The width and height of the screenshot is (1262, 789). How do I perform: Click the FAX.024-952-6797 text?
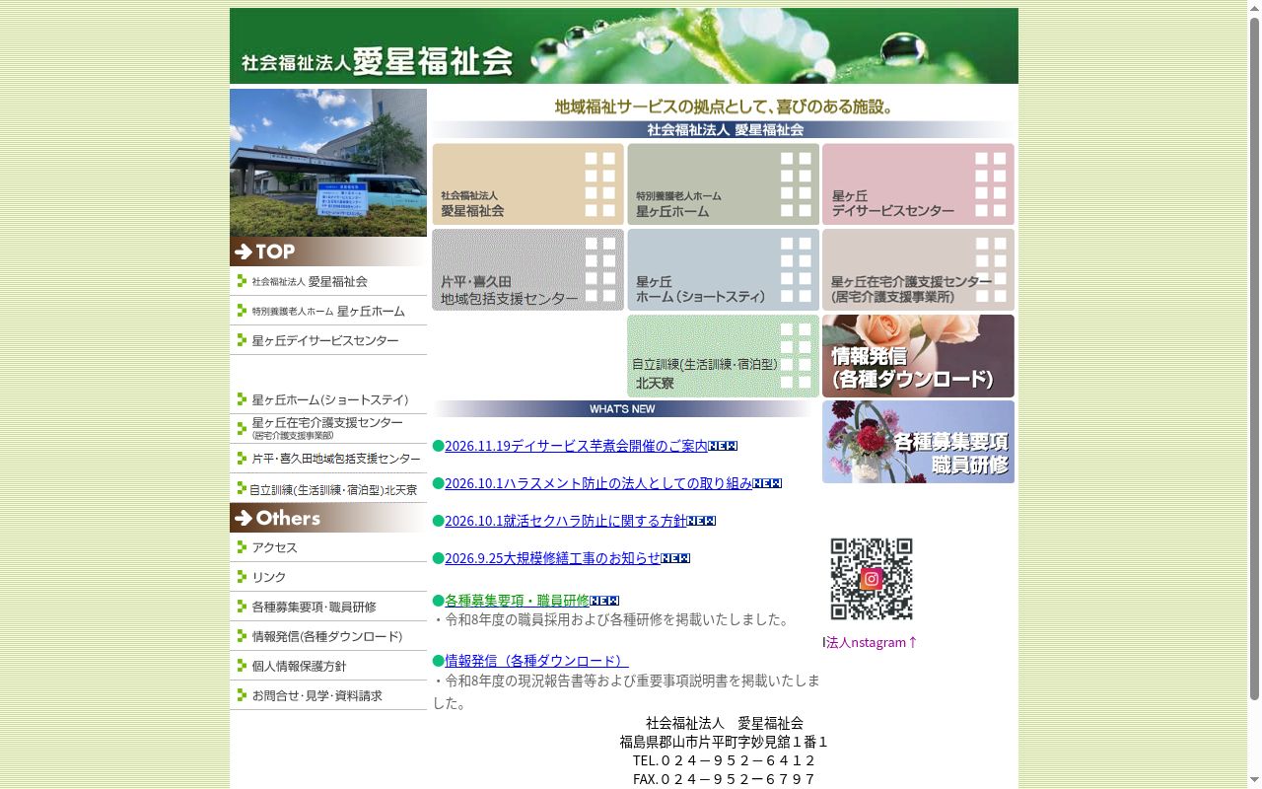point(725,779)
